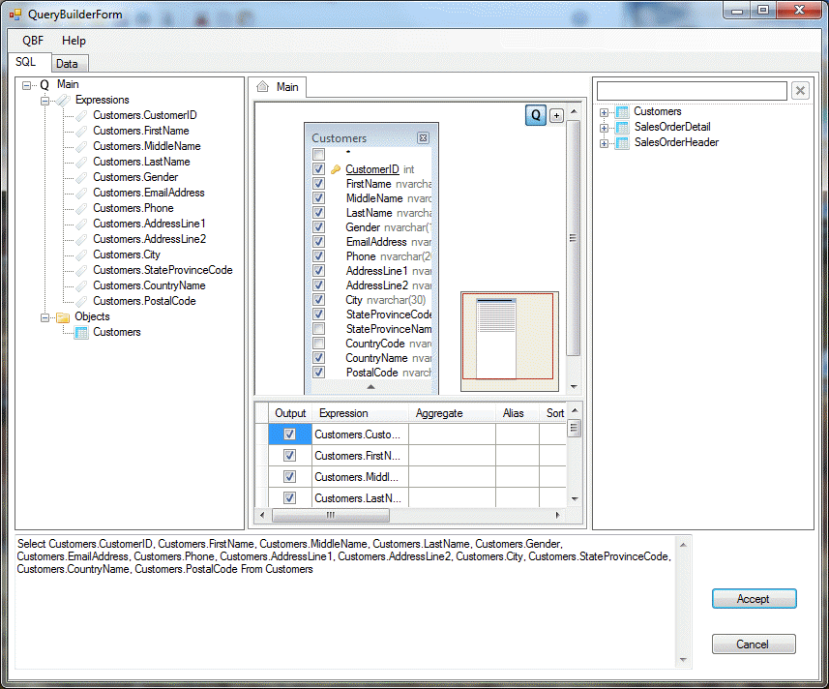The width and height of the screenshot is (829, 689).
Task: Click the Customers table icon under Objects
Action: pyautogui.click(x=81, y=332)
